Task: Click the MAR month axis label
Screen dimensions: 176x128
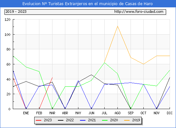Action: click(52, 113)
